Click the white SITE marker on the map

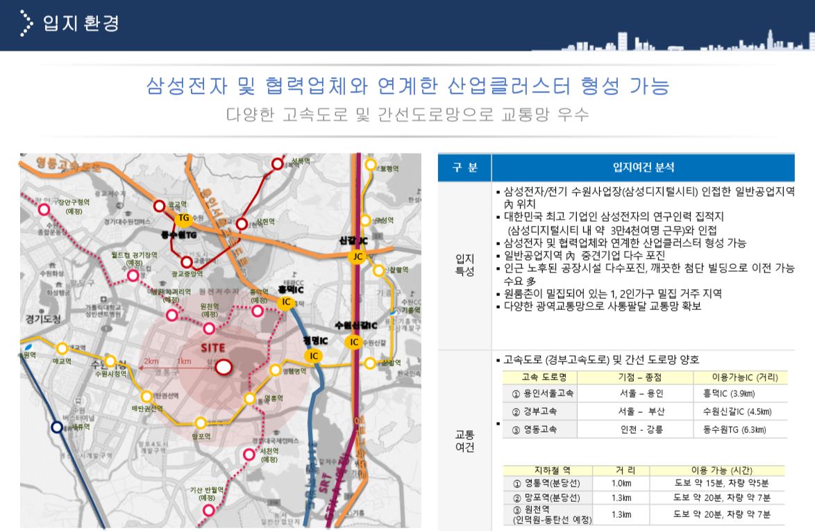224,367
